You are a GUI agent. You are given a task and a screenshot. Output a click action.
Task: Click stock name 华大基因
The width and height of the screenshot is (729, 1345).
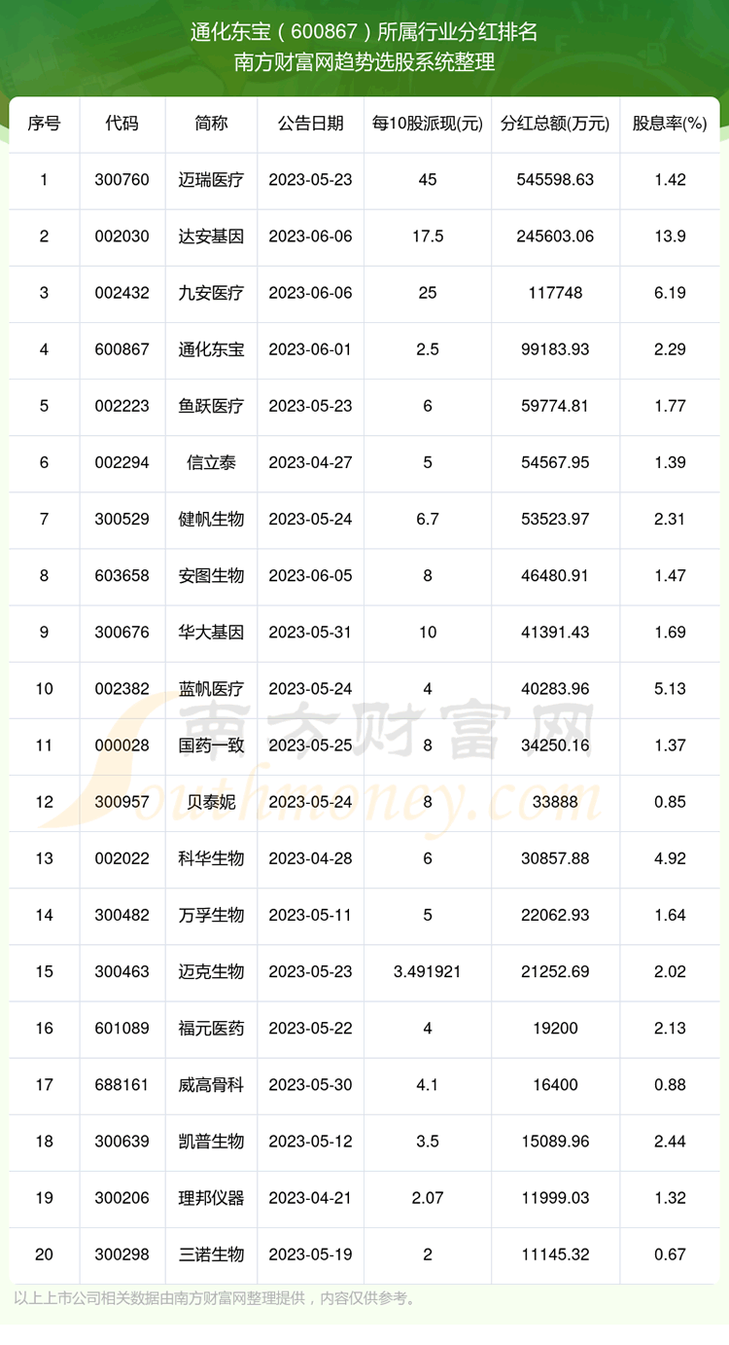[211, 633]
